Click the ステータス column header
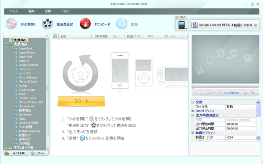The width and height of the screenshot is (263, 164). [170, 36]
